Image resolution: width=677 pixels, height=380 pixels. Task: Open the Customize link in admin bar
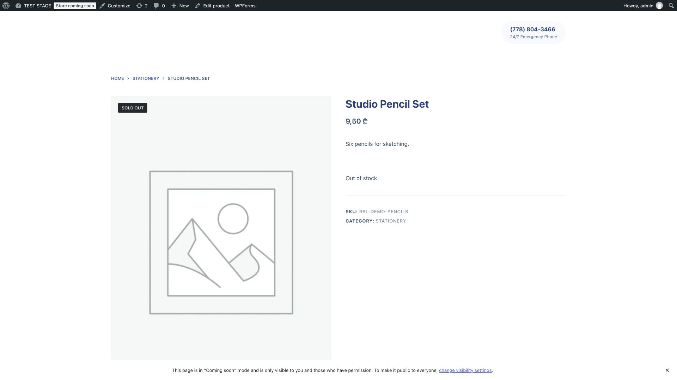115,6
